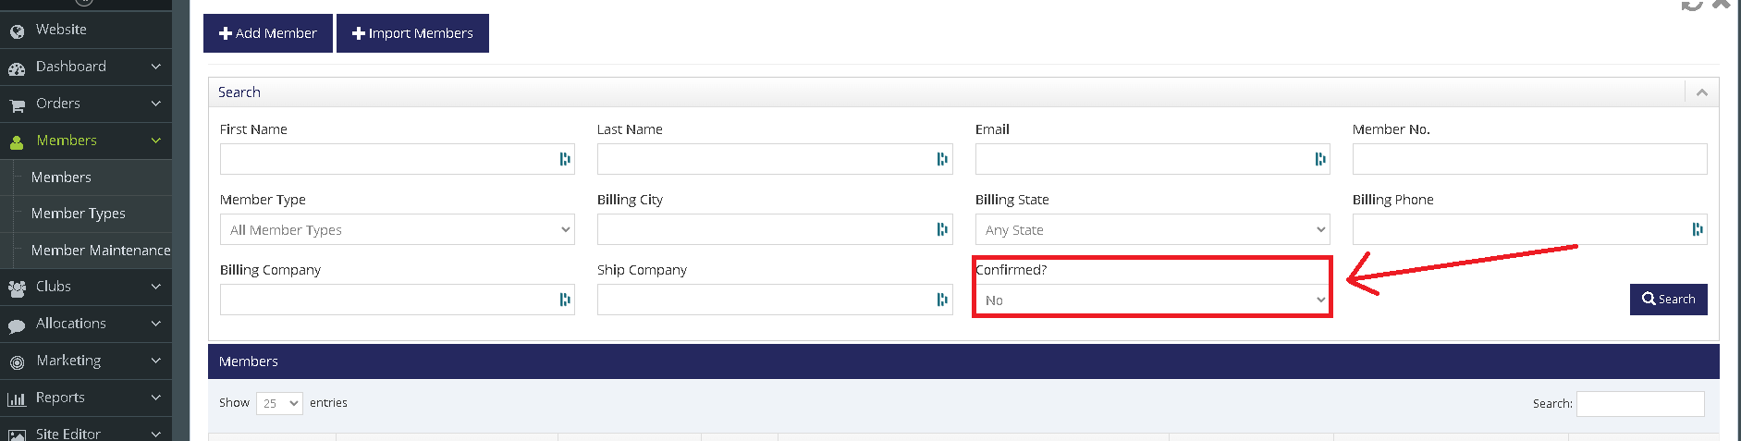The image size is (1741, 441).
Task: Click the refresh icon at top right
Action: tap(1691, 5)
